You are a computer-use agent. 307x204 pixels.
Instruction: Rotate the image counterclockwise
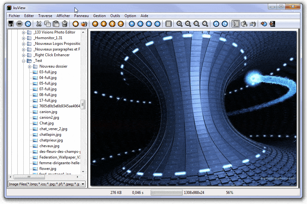point(216,24)
